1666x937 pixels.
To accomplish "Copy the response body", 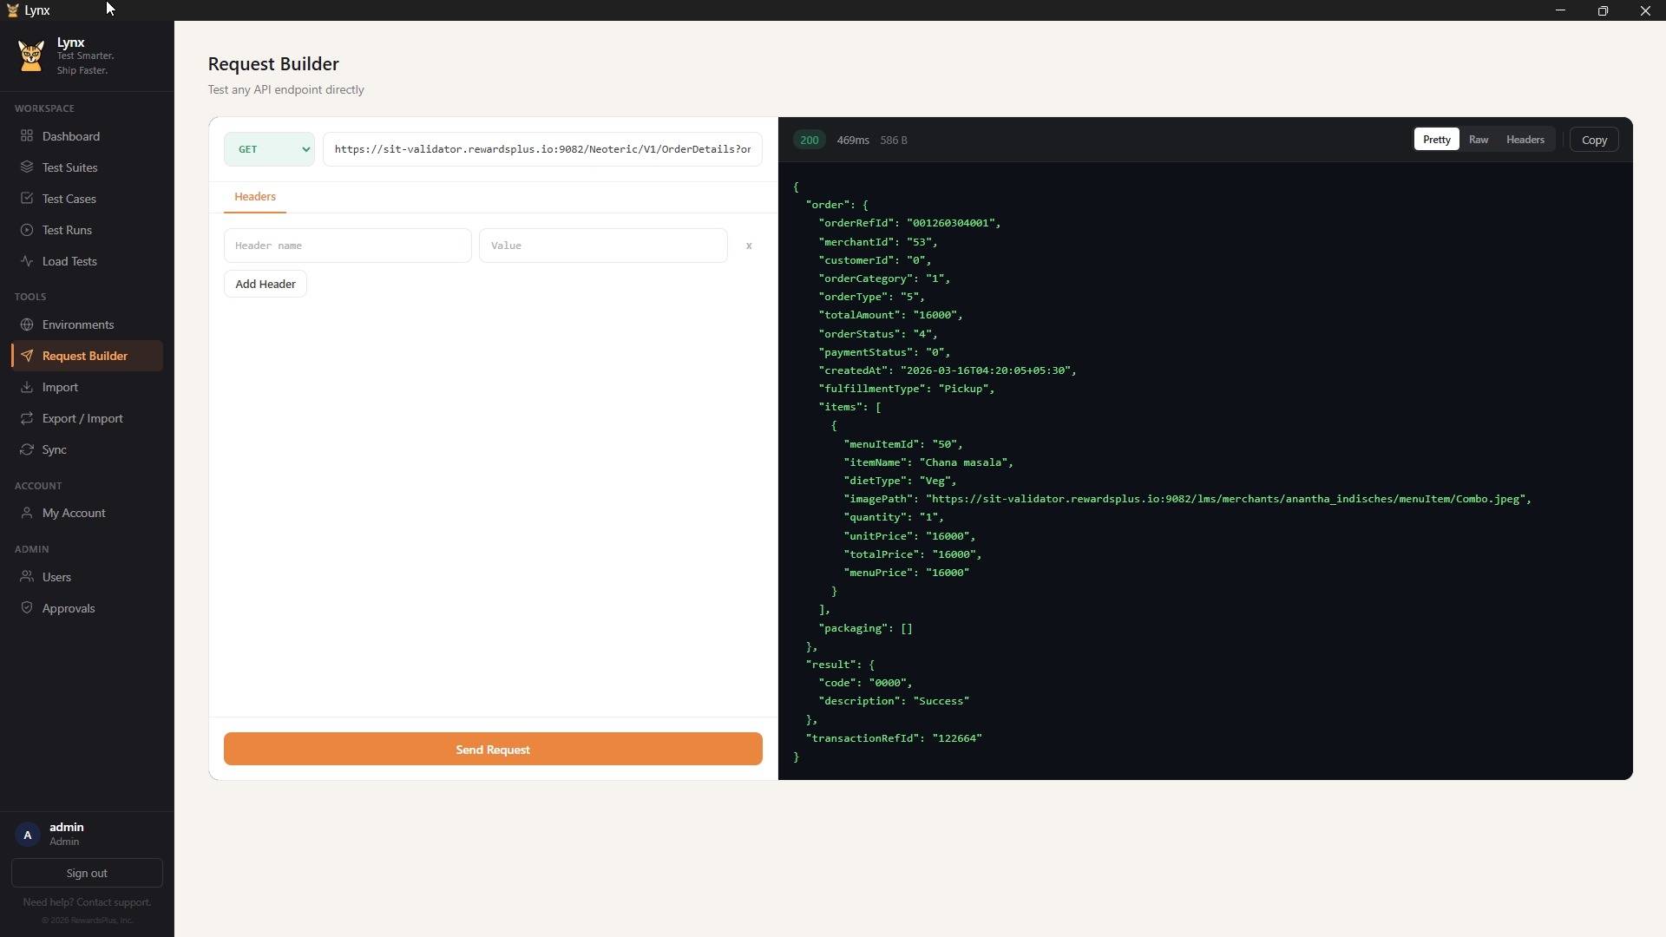I will 1594,139.
